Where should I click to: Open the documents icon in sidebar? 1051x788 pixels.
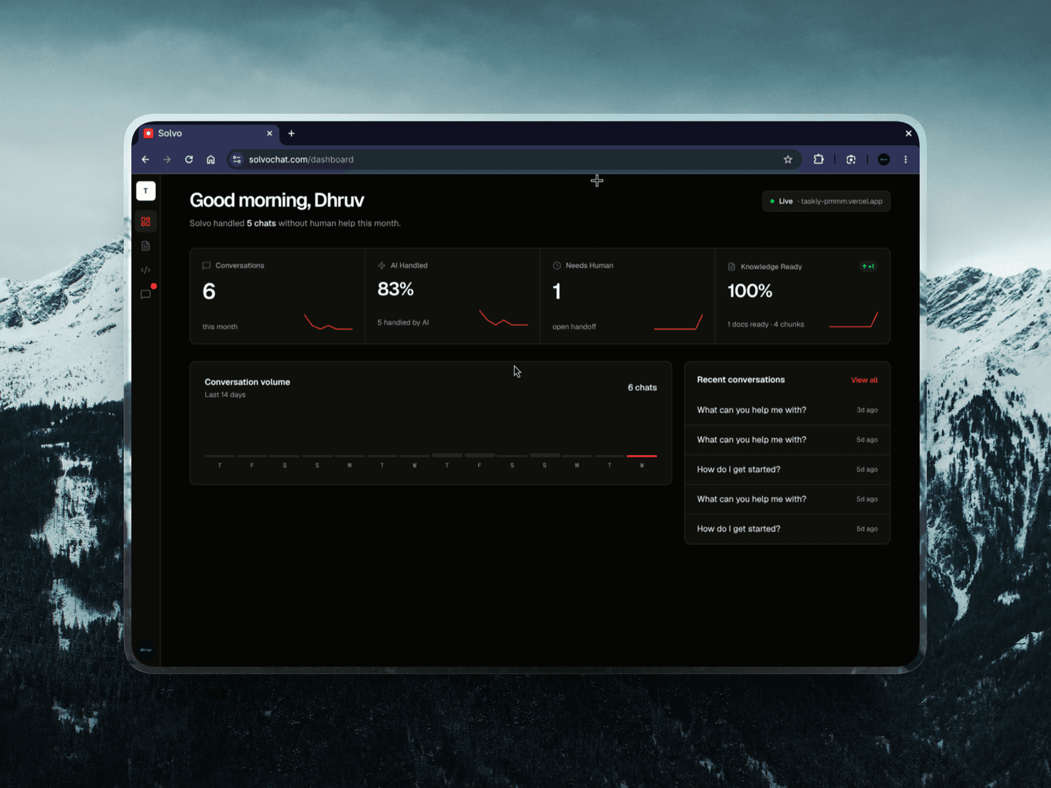coord(146,246)
